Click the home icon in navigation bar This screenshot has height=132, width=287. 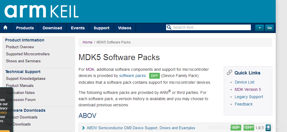(x=5, y=28)
